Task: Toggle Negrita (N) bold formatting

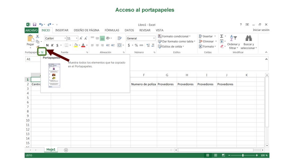Action: (47, 45)
